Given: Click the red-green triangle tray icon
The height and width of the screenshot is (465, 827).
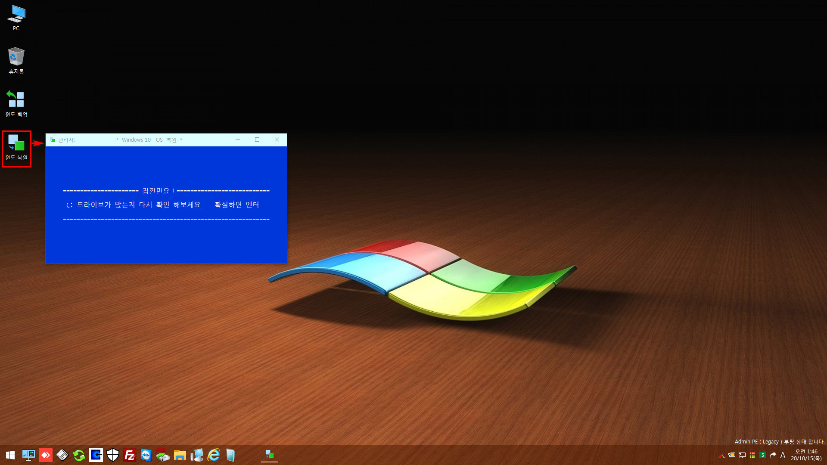Looking at the screenshot, I should 721,456.
